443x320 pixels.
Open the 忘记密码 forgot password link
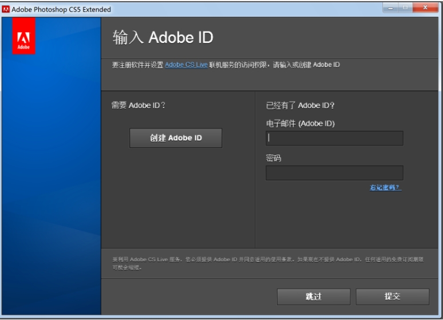pos(385,188)
